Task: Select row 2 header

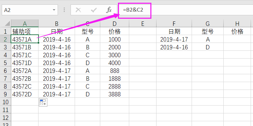Action: [5, 39]
